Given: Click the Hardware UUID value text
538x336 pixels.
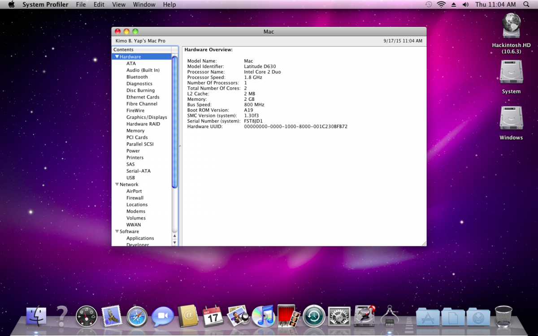Looking at the screenshot, I should coord(296,127).
